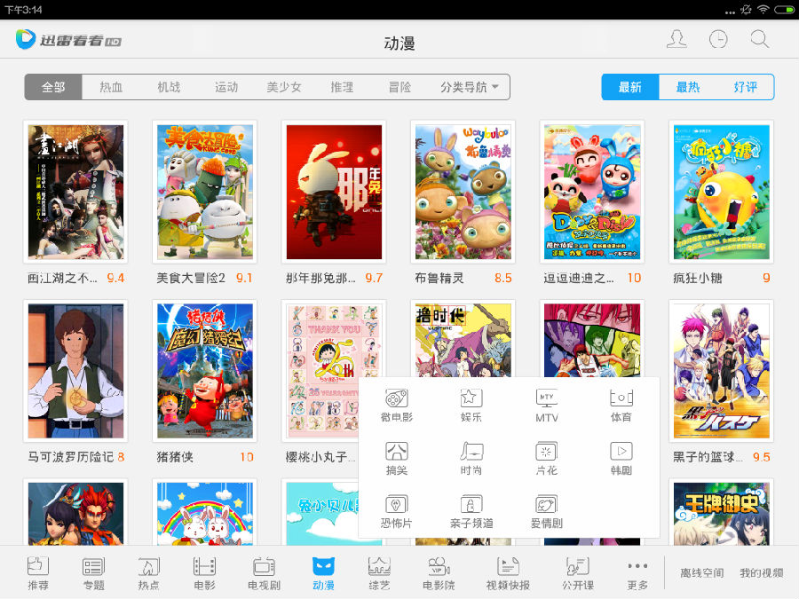
Task: Open 画江湖之不… poster
Action: (75, 192)
